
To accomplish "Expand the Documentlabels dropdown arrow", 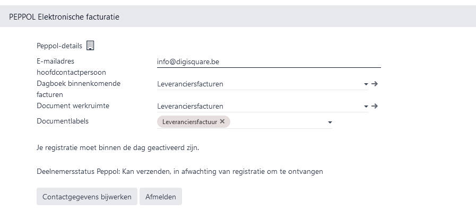I will click(330, 122).
